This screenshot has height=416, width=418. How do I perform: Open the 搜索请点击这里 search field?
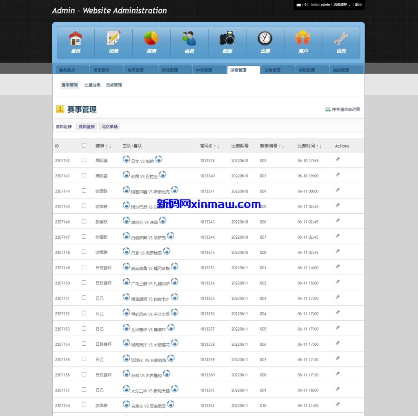point(345,109)
